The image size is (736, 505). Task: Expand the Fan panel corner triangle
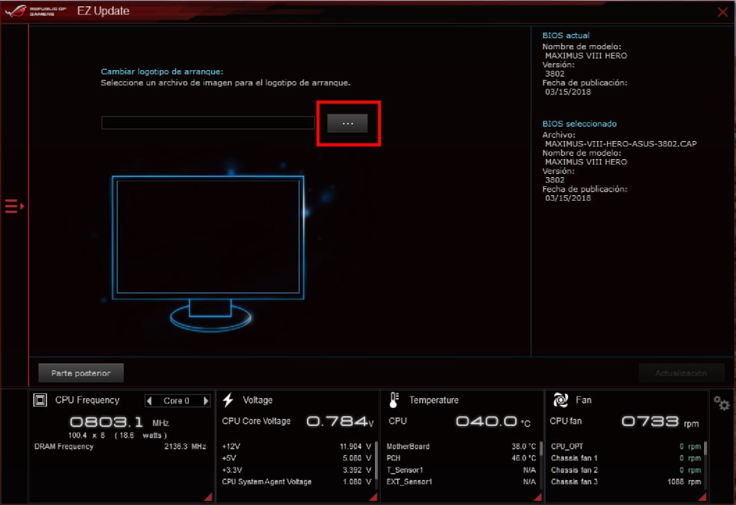point(703,497)
